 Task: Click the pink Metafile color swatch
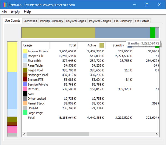tap(25, 89)
